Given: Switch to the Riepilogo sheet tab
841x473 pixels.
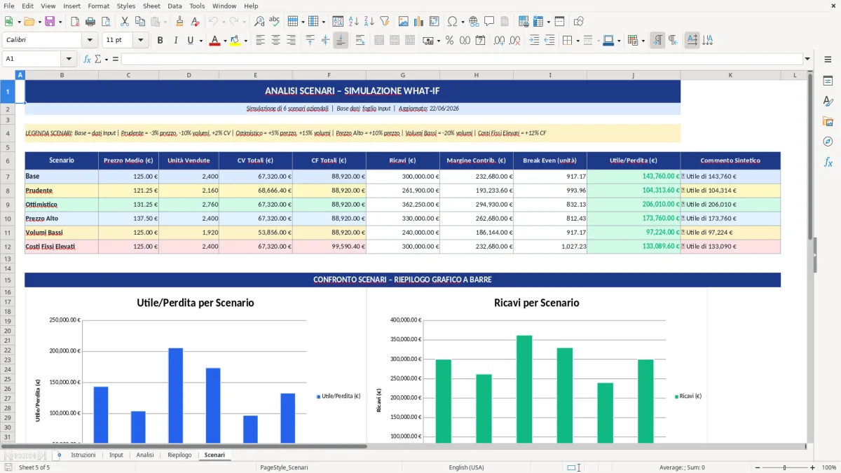Looking at the screenshot, I should point(179,455).
